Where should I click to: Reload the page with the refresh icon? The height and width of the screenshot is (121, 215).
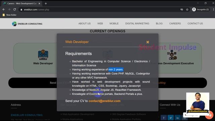(x=14, y=9)
